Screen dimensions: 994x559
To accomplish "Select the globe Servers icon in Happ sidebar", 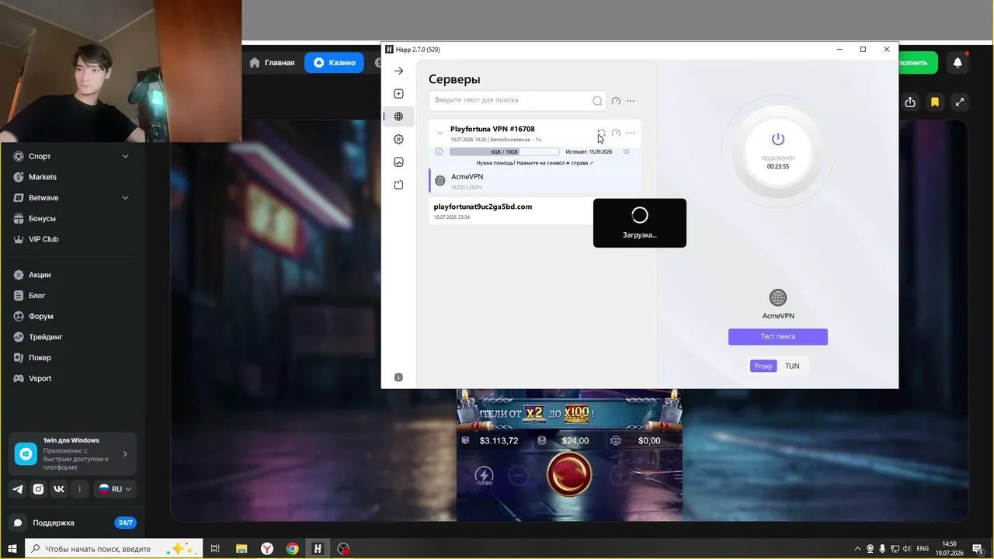I will coord(398,116).
